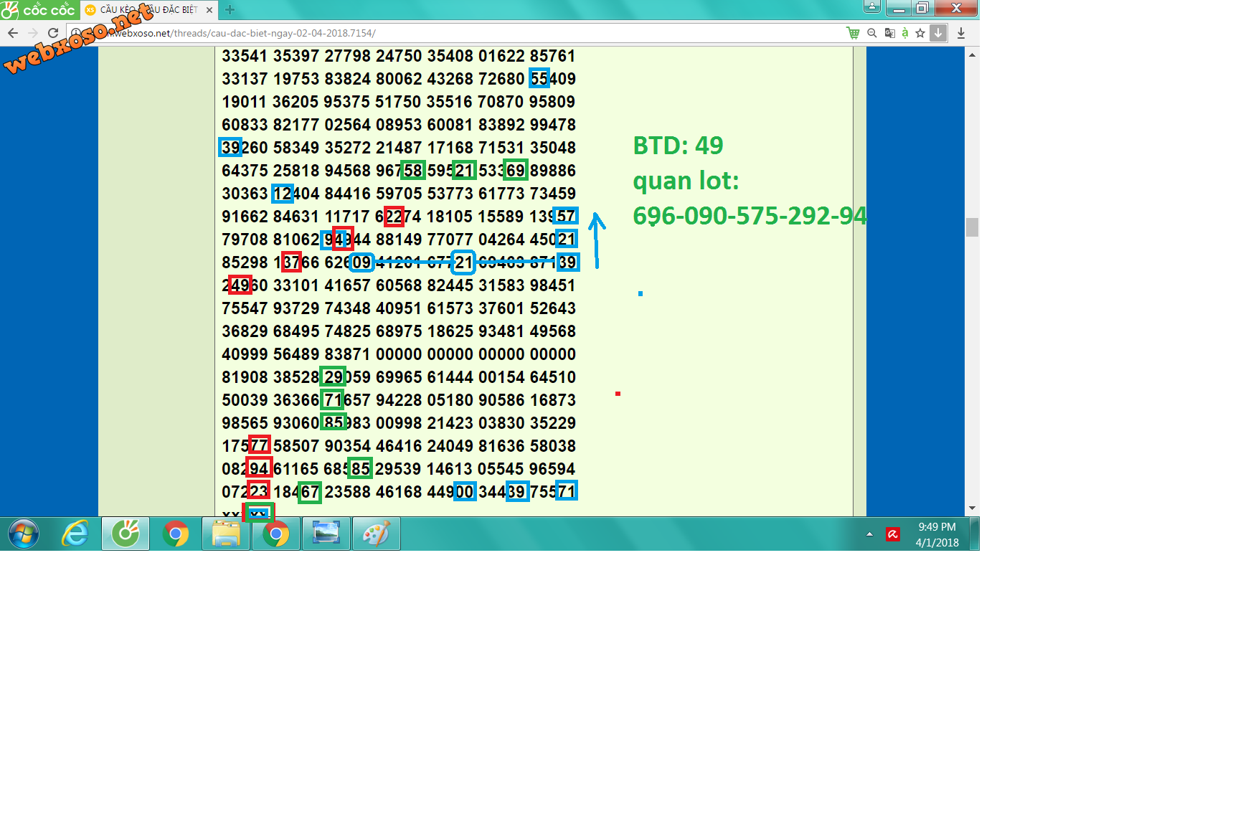
Task: Click the vertical scrollbar down arrow
Action: coord(972,508)
